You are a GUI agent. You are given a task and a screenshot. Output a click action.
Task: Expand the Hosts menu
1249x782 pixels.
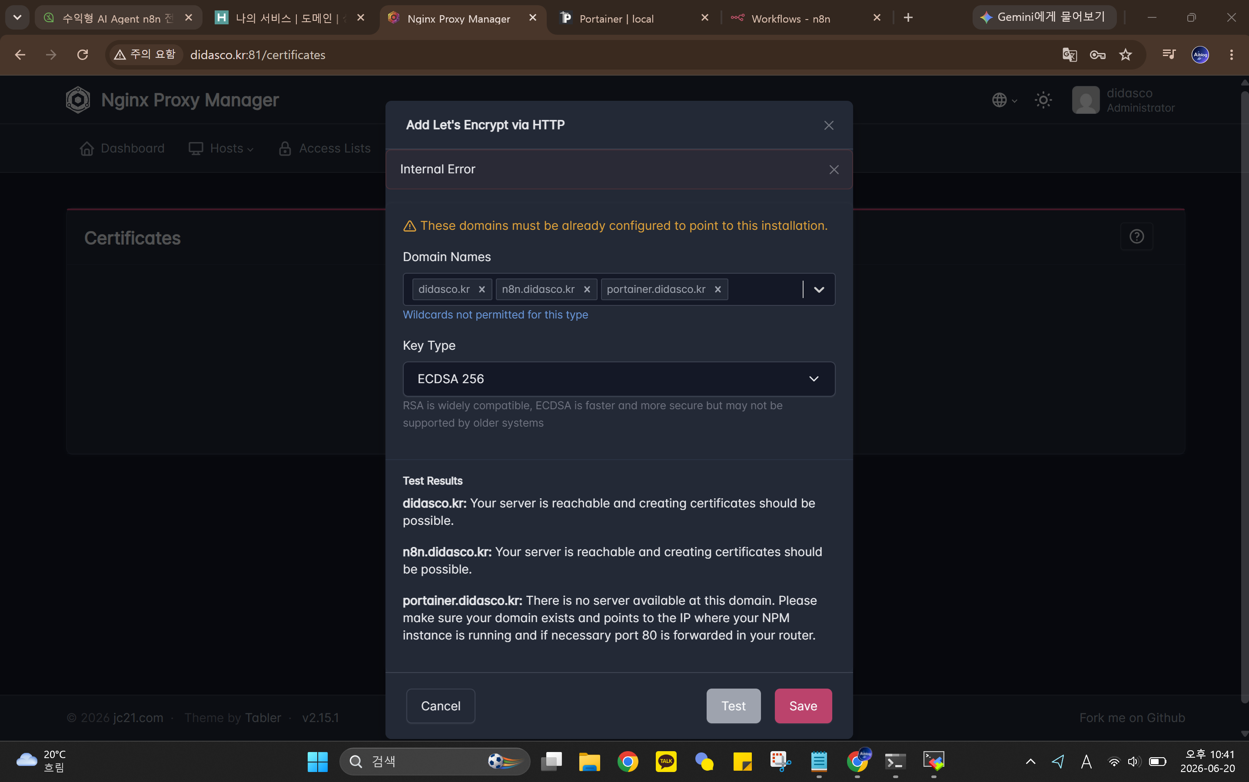point(221,149)
